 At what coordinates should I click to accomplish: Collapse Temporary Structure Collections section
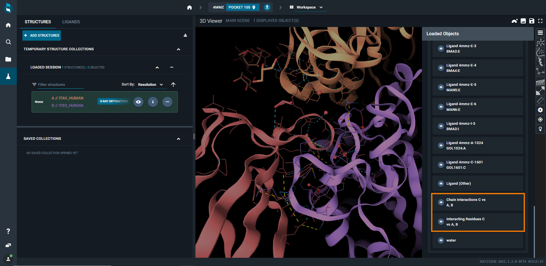(179, 49)
